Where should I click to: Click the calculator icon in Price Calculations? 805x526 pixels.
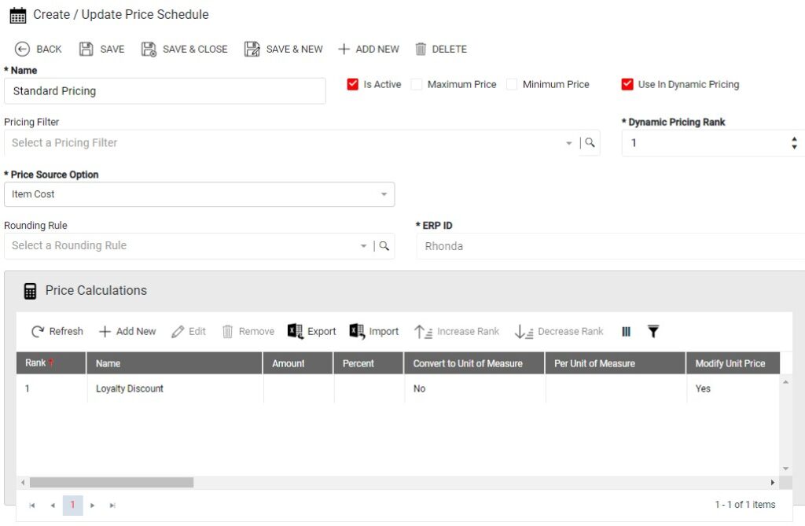click(31, 291)
